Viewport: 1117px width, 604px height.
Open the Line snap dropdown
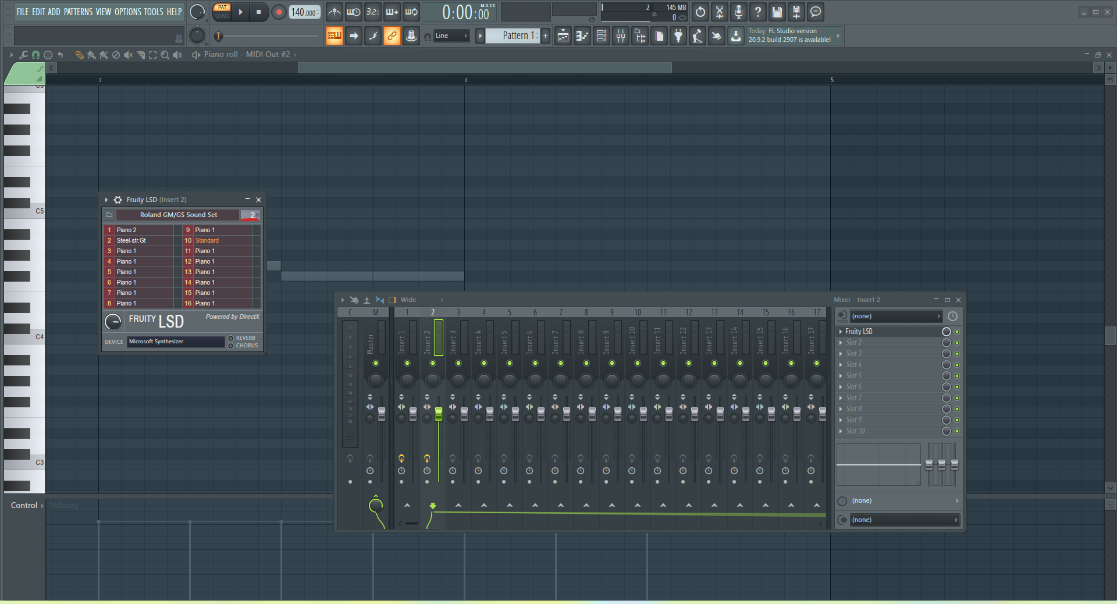tap(451, 36)
